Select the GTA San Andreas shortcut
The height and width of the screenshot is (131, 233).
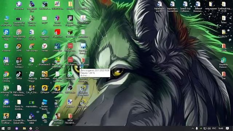tap(58, 119)
